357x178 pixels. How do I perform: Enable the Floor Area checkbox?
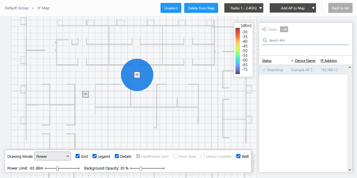point(175,156)
